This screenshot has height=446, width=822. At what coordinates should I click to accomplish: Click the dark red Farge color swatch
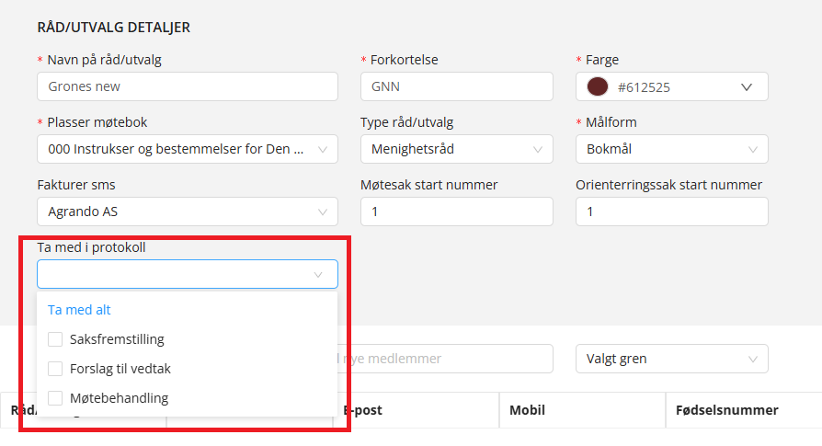point(598,86)
